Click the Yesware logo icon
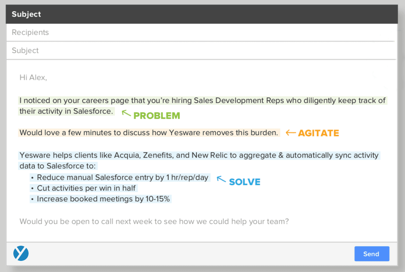 [x=21, y=253]
